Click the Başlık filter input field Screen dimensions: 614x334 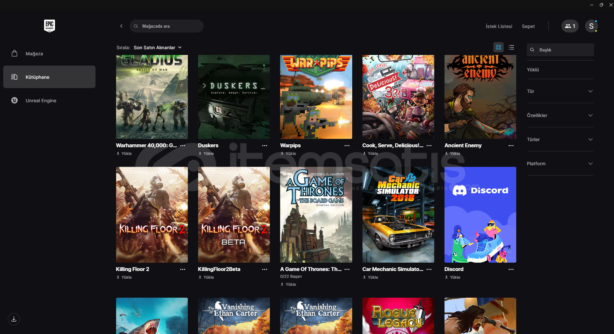pyautogui.click(x=560, y=50)
